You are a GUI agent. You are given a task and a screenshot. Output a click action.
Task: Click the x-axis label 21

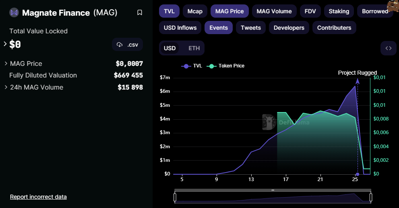tap(320, 179)
